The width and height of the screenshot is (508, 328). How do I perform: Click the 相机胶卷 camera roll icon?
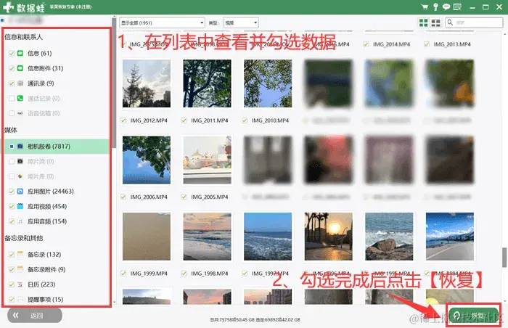[x=20, y=147]
